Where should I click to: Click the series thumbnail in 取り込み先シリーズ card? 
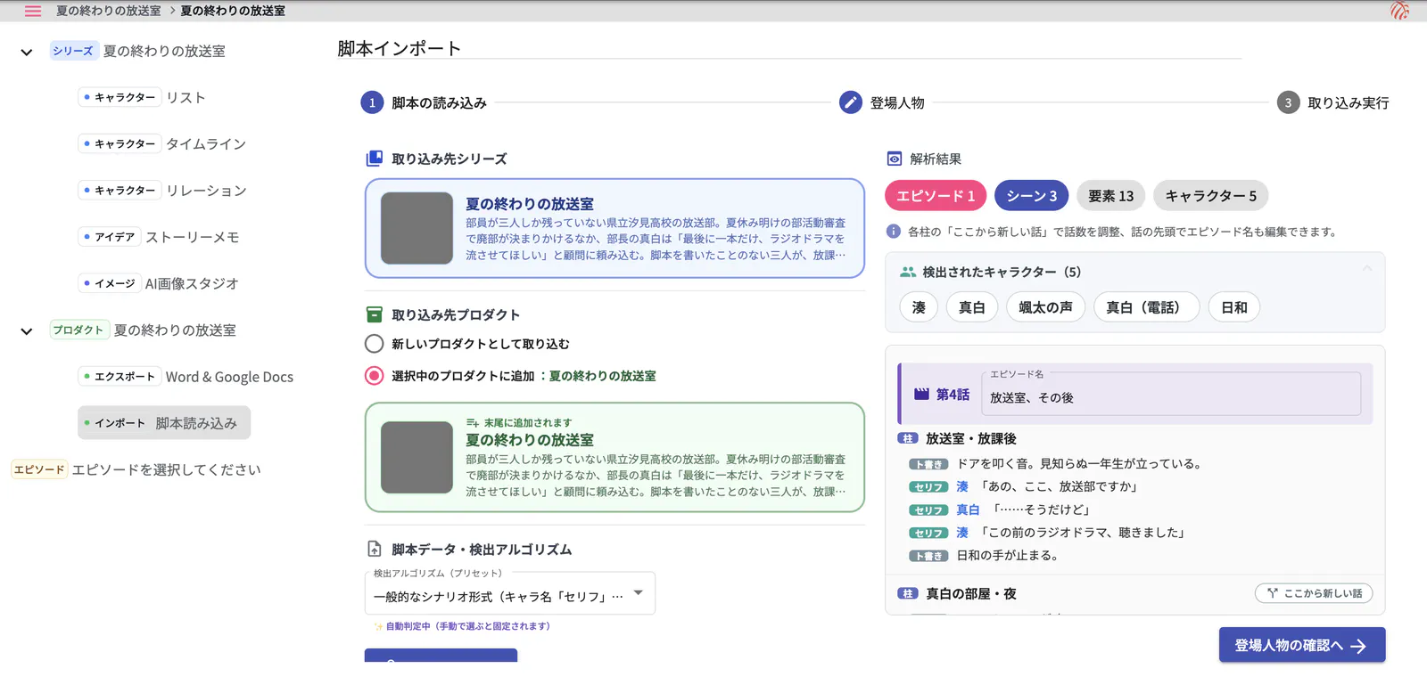coord(417,228)
